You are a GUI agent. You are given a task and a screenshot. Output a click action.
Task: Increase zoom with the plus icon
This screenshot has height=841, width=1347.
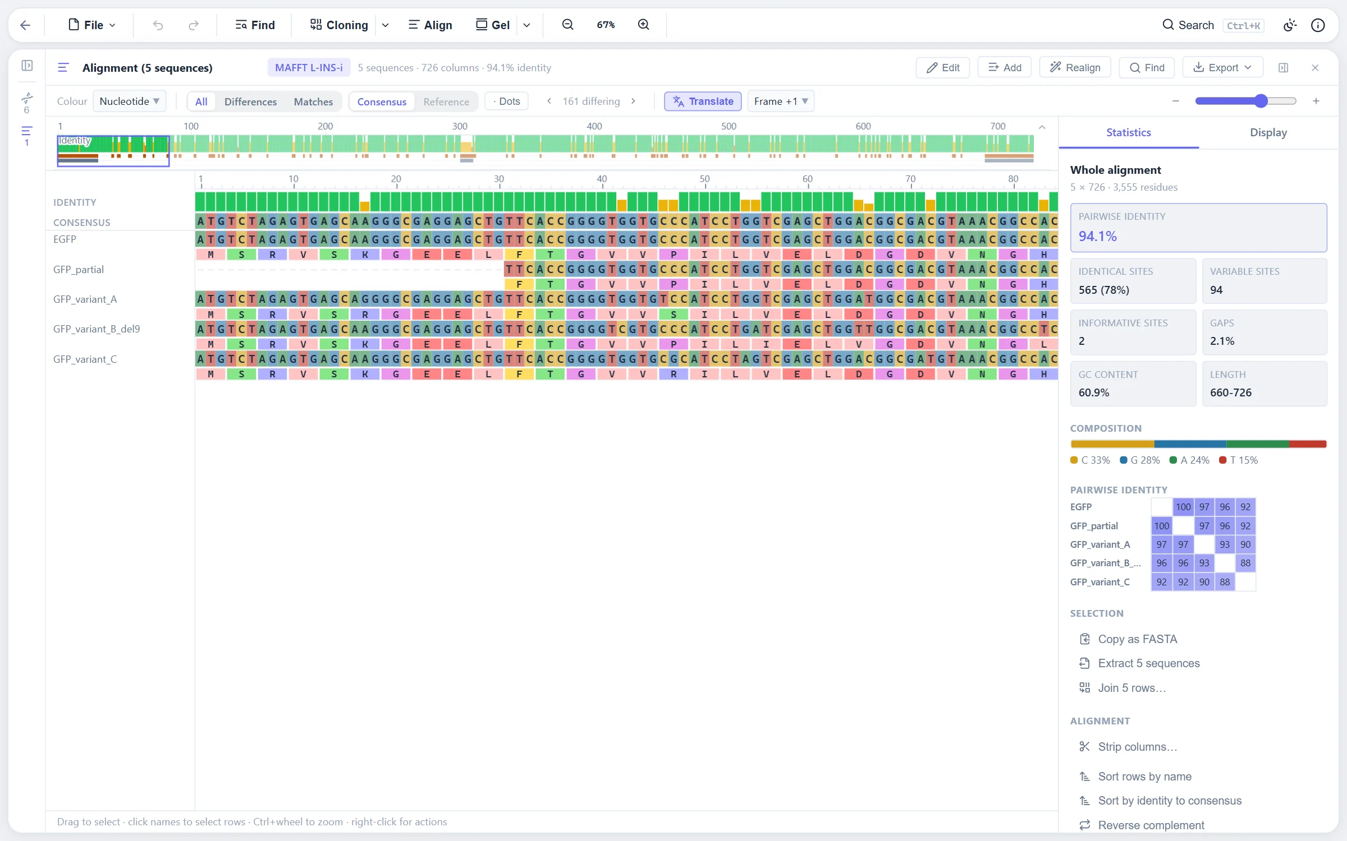[x=1316, y=101]
